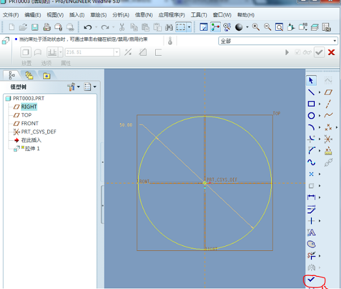
Task: Click the arrow select tool
Action: point(311,81)
